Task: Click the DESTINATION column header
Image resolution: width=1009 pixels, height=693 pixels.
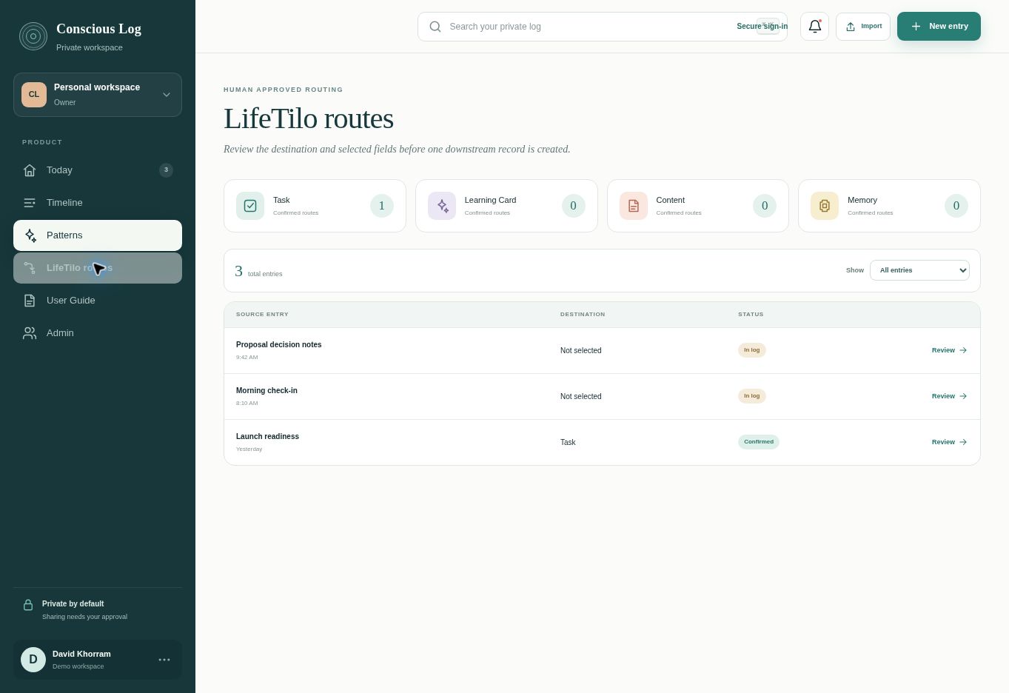Action: point(583,315)
